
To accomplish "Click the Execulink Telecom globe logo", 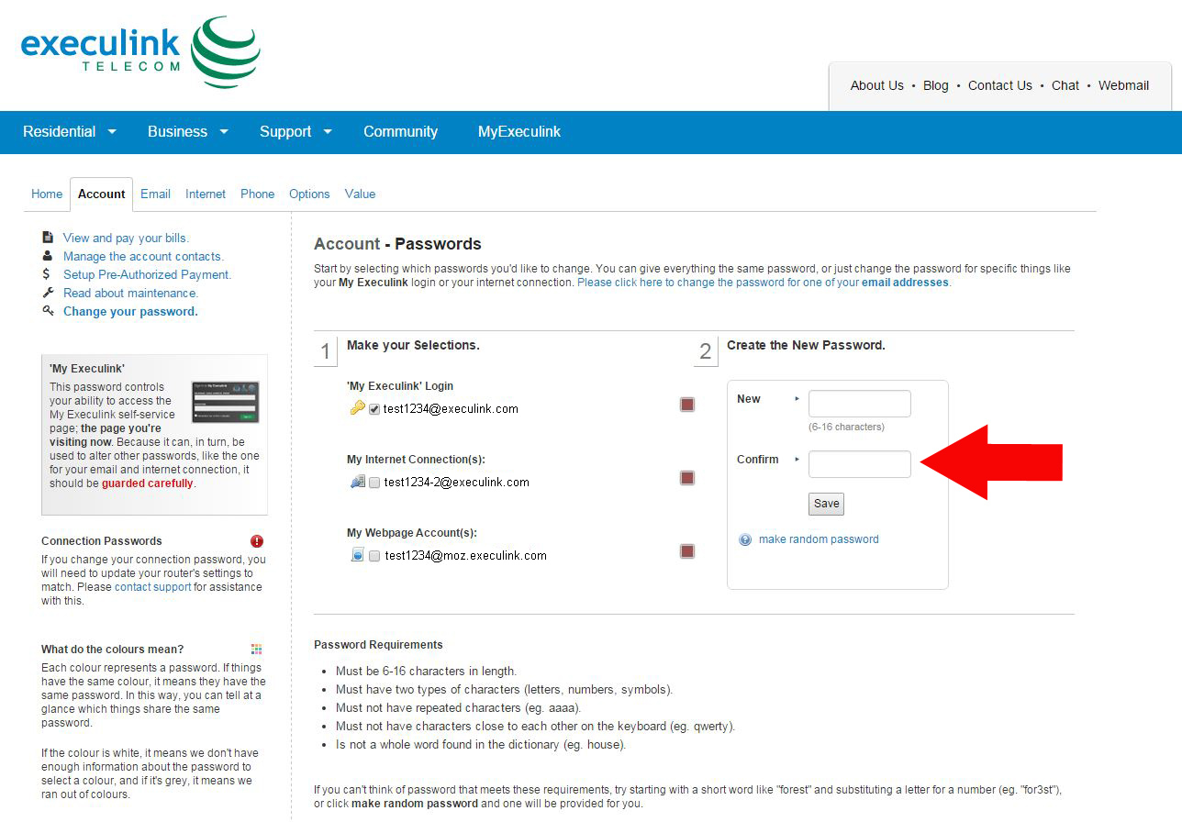I will point(225,51).
